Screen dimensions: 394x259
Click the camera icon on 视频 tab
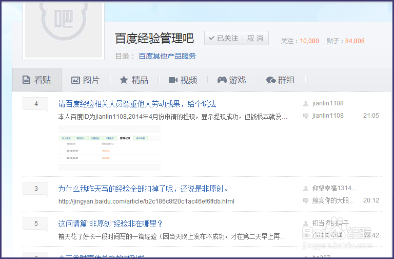pos(173,80)
